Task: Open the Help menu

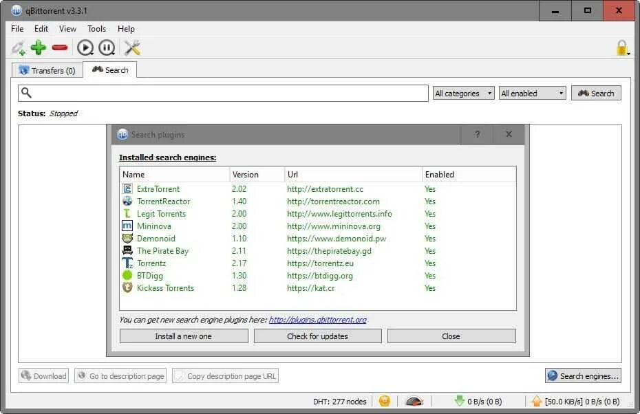Action: click(x=126, y=29)
